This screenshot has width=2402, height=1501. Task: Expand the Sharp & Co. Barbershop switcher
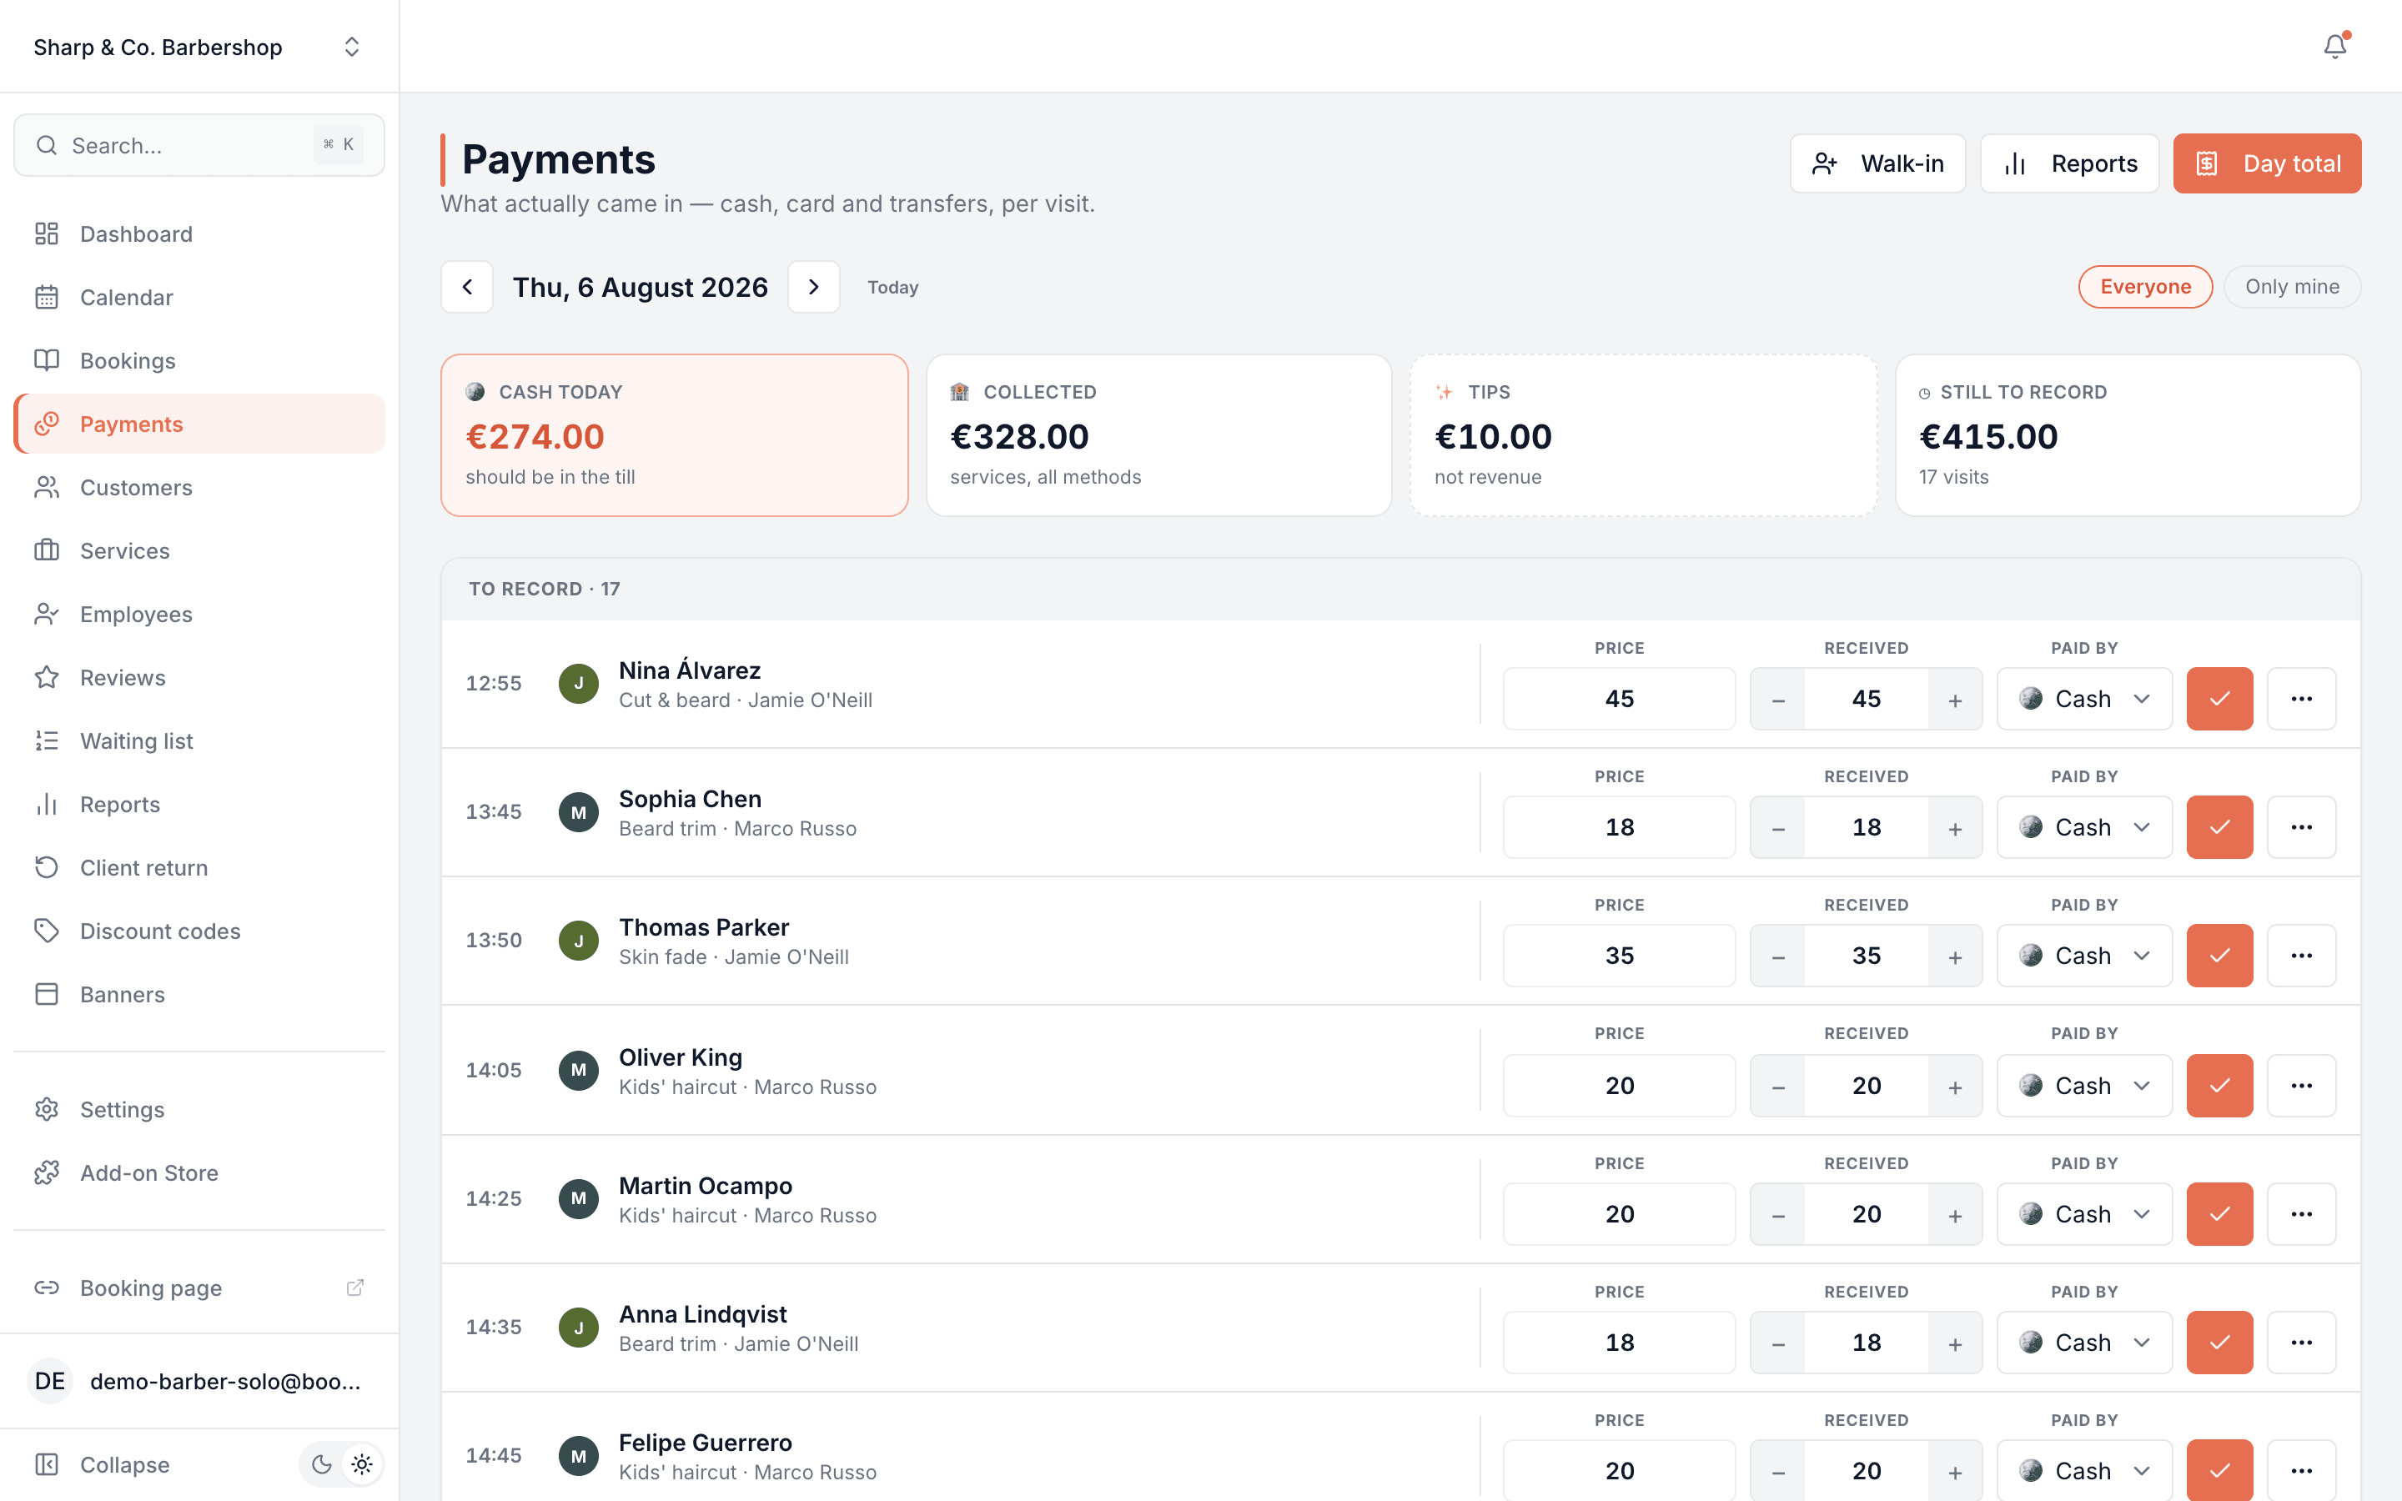pos(198,47)
